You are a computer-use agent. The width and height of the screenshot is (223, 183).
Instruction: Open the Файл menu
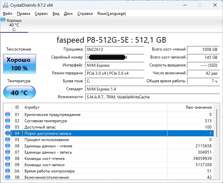[7, 14]
